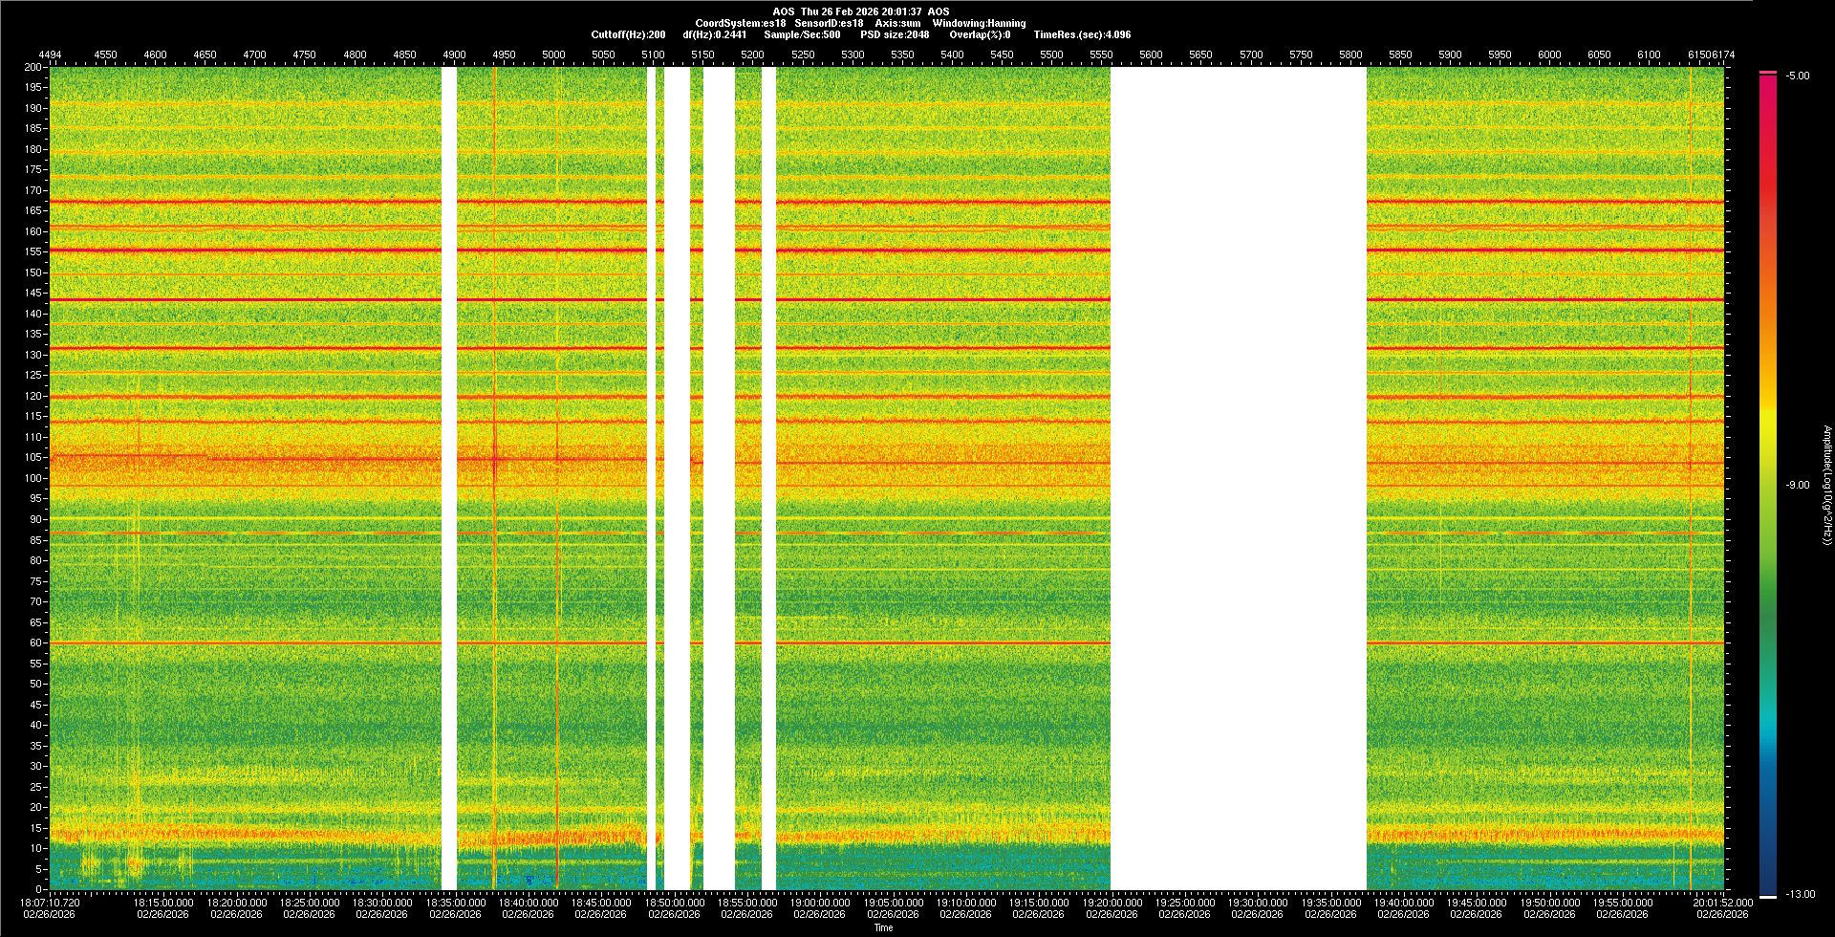1835x937 pixels.
Task: Click the 5700 tick on top axis
Action: (x=1250, y=54)
